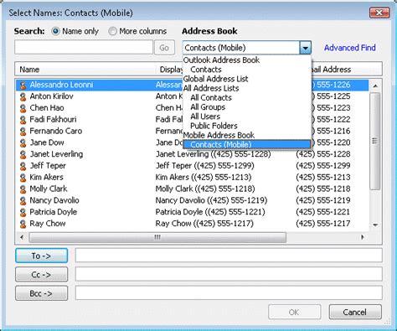Click contact icon beside Chen Hao
The width and height of the screenshot is (397, 331).
pos(23,108)
